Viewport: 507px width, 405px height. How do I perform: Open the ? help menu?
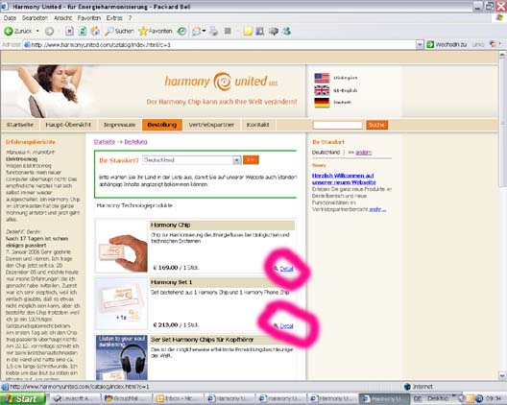(x=130, y=18)
